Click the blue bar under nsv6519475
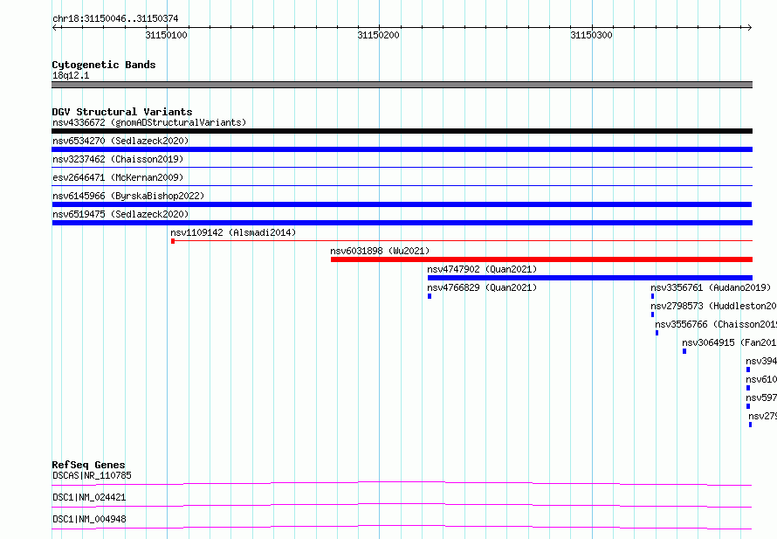 pos(402,223)
